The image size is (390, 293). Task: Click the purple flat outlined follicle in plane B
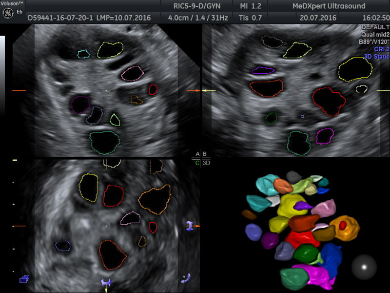263,70
